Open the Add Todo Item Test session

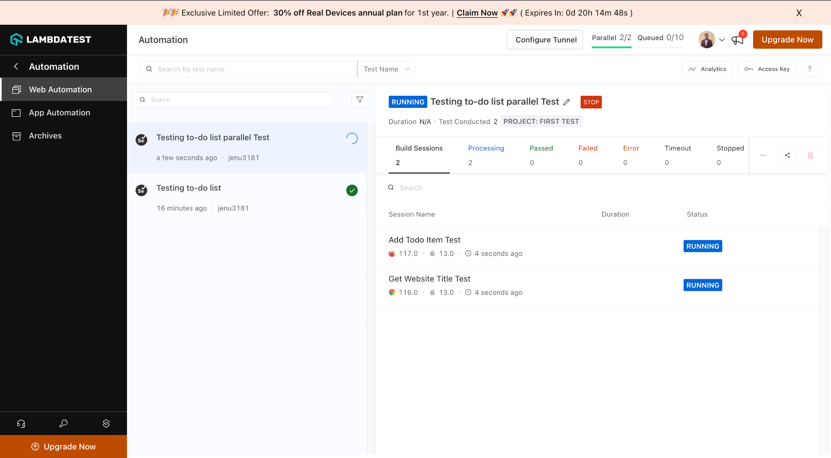click(597, 246)
